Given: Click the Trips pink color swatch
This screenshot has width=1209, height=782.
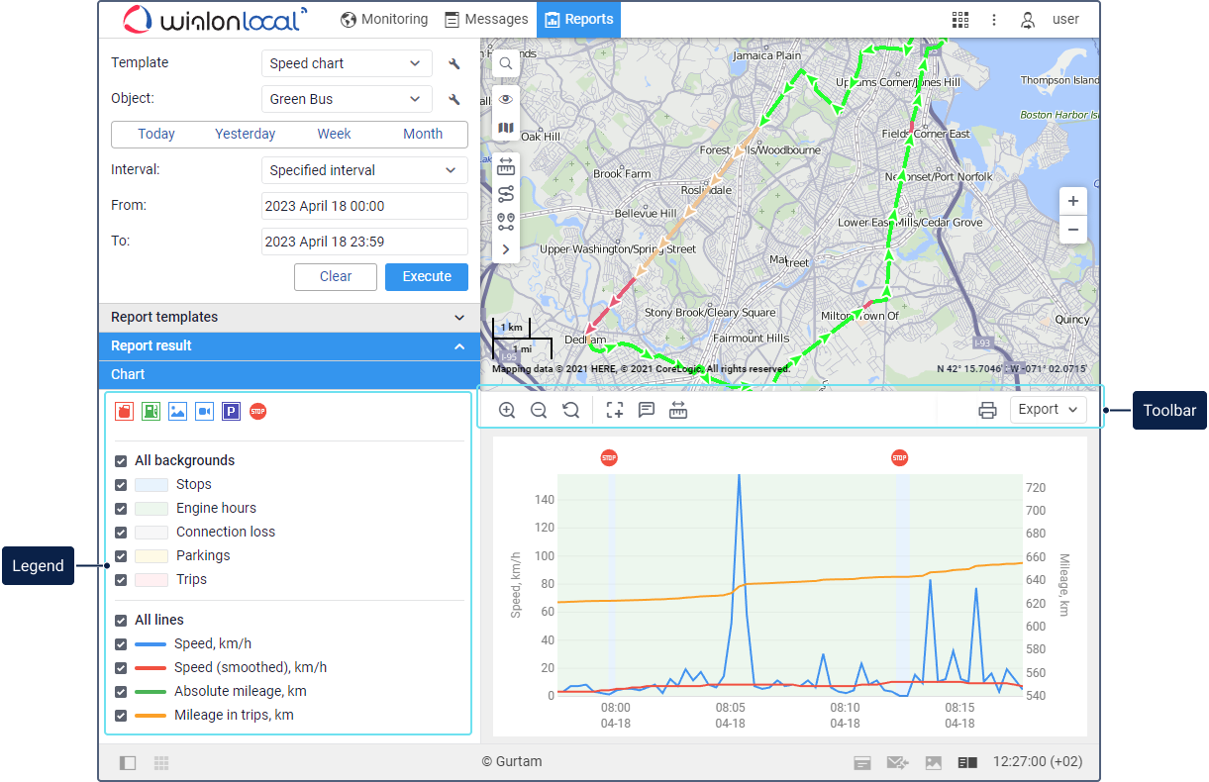Looking at the screenshot, I should [x=151, y=580].
